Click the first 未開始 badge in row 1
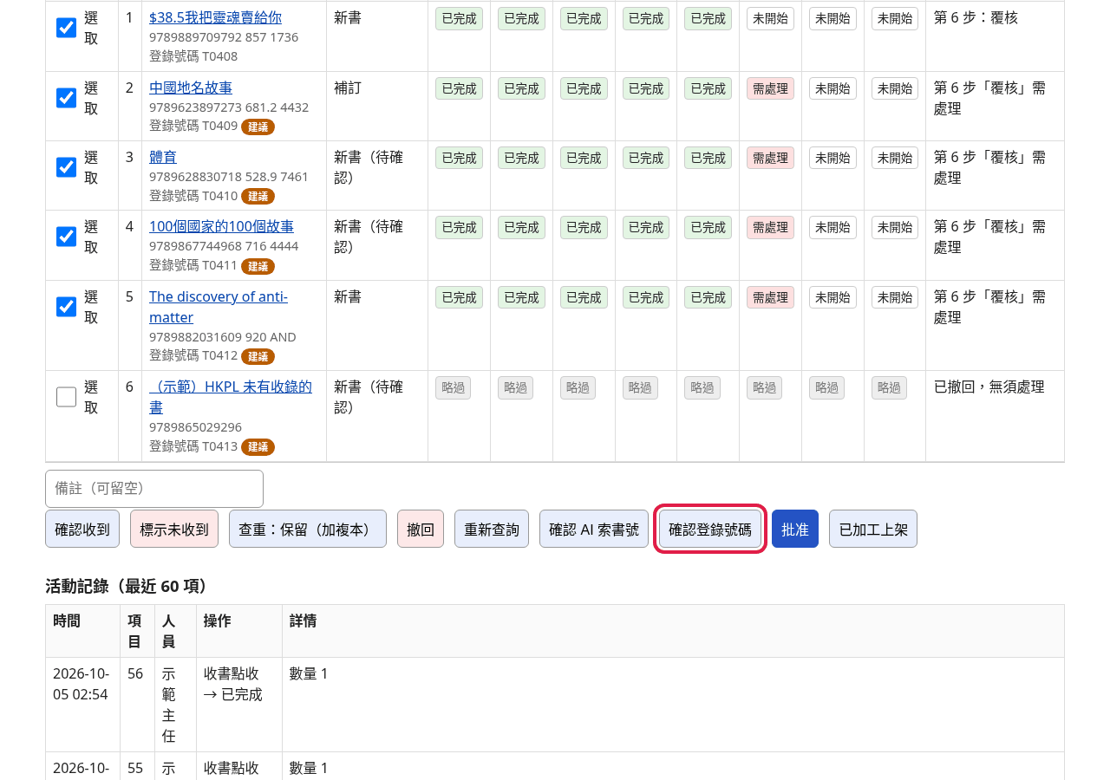The height and width of the screenshot is (780, 1110). [770, 18]
